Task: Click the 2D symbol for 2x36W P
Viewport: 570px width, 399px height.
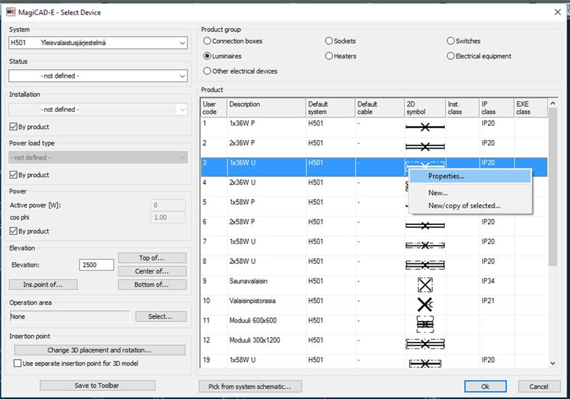Action: (x=425, y=147)
